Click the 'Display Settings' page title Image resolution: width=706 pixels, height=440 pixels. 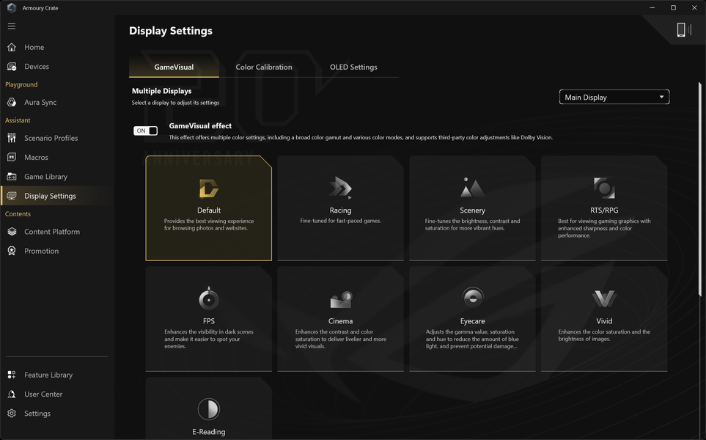pos(171,31)
